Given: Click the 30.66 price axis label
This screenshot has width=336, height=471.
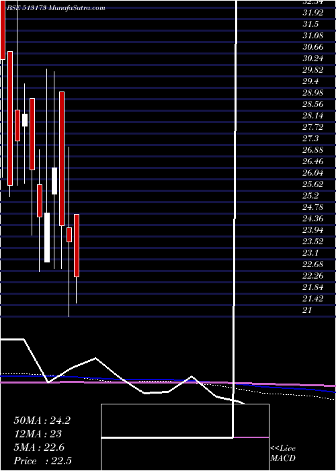Looking at the screenshot, I should [313, 47].
